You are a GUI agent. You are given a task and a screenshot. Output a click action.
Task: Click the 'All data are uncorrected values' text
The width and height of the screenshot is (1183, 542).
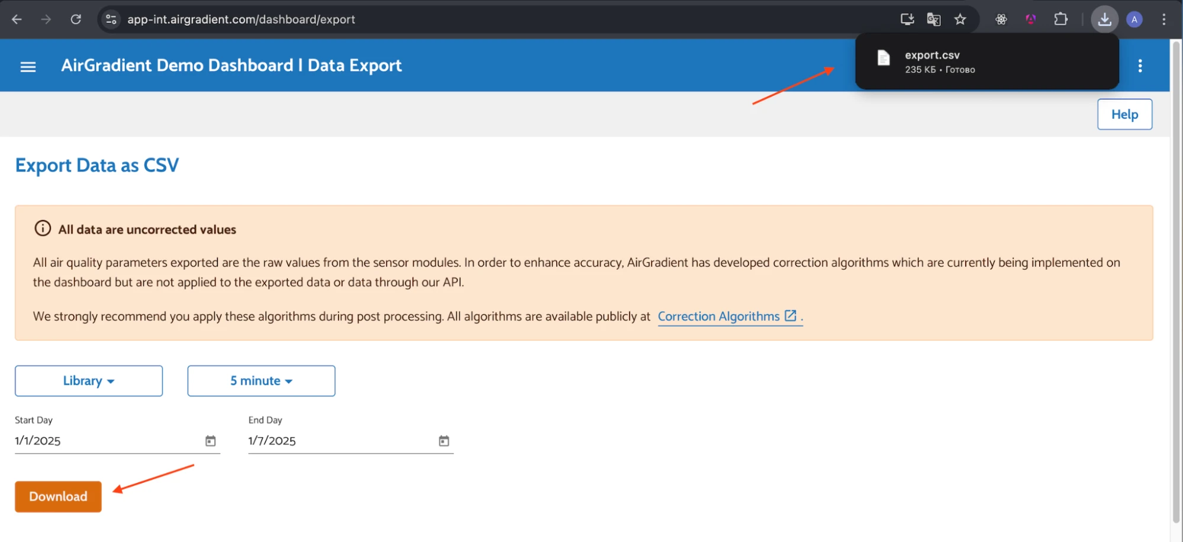147,230
